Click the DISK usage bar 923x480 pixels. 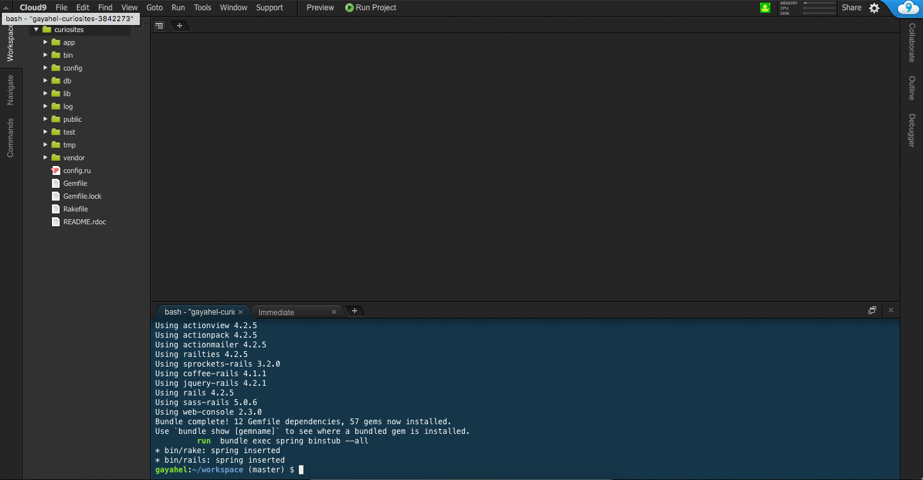[x=820, y=13]
